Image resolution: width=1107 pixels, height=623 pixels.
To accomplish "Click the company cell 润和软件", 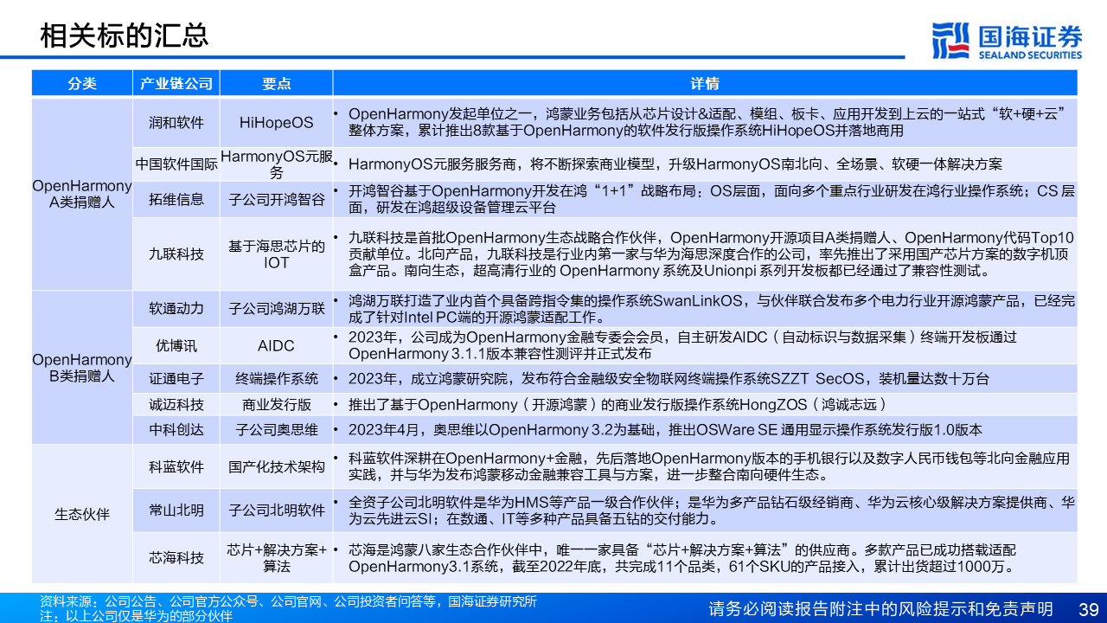I will pyautogui.click(x=176, y=123).
